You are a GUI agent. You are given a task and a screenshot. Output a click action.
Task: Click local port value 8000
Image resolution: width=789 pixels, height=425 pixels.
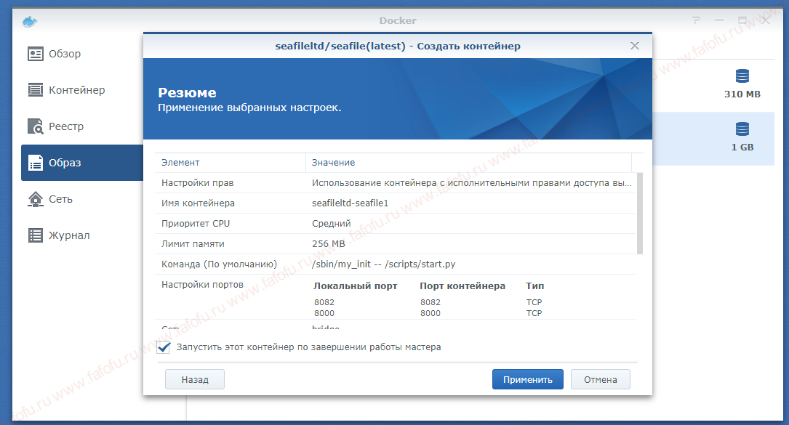coord(324,313)
